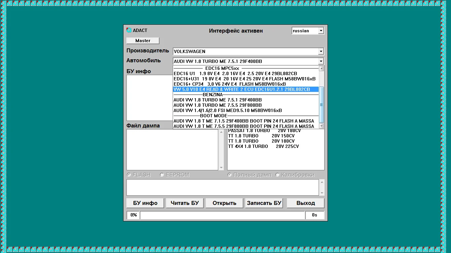Click the Производитель label
This screenshot has width=451, height=253.
click(x=148, y=51)
